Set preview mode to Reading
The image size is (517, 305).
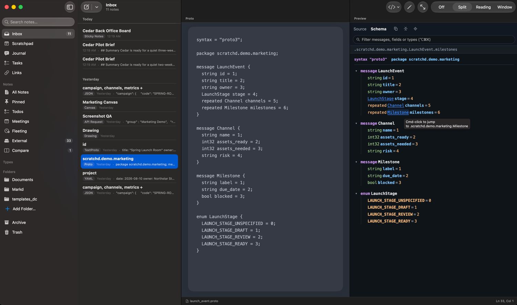pos(483,7)
